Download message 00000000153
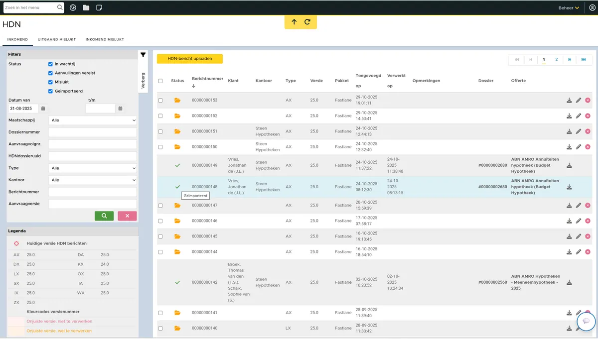The height and width of the screenshot is (339, 598). pos(569,101)
